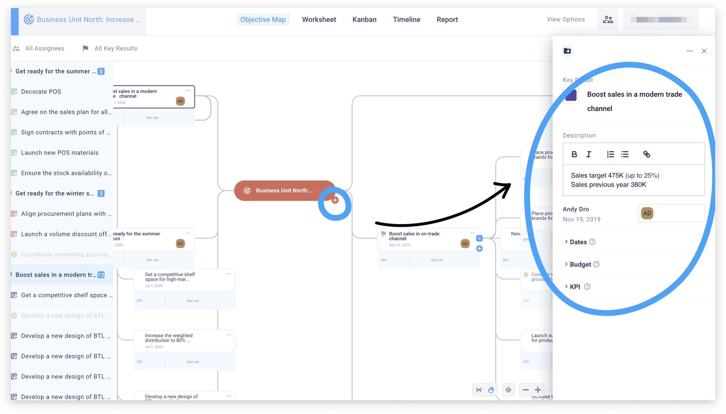Center the map with the target icon

509,390
